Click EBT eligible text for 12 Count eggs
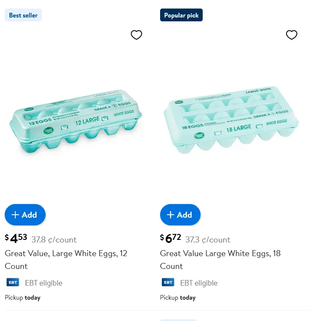The width and height of the screenshot is (310, 321). click(x=43, y=283)
